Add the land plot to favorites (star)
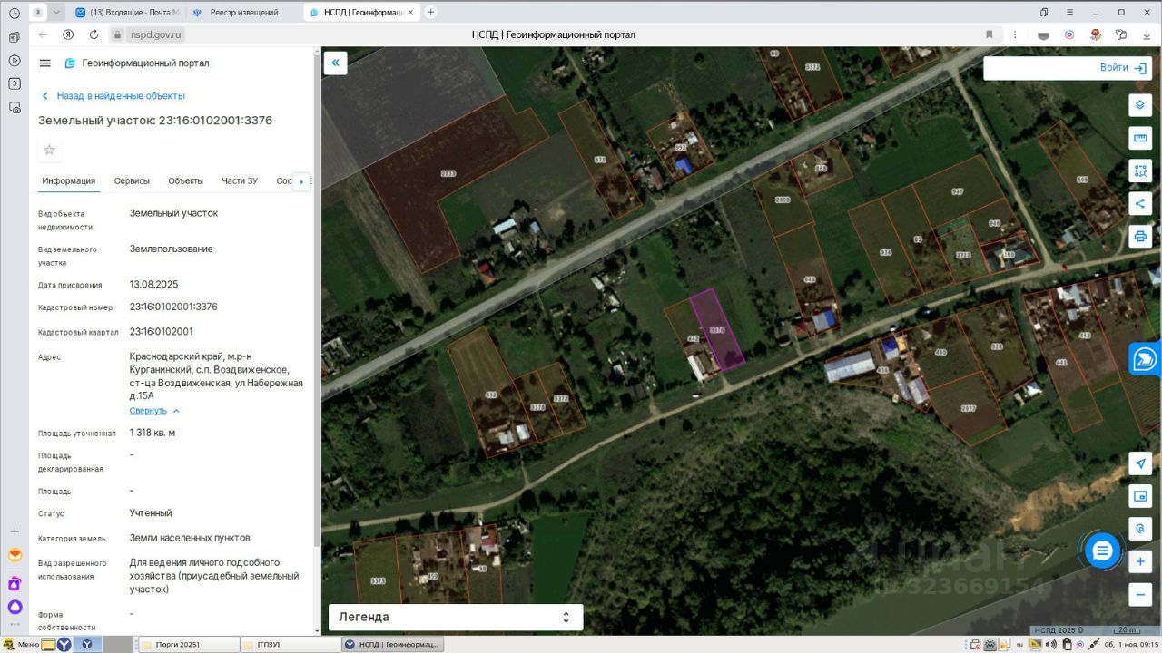The image size is (1162, 653). coord(50,150)
